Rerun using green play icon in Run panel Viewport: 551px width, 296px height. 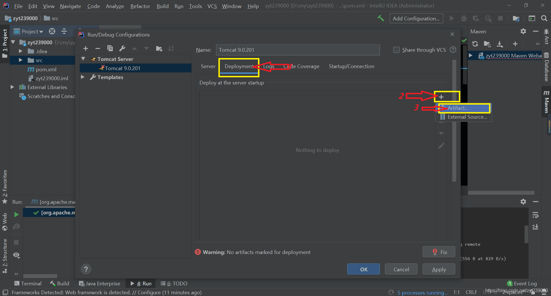(16, 214)
